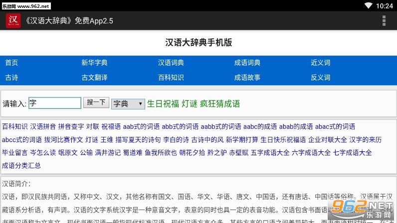Open 反义词 navigation item
397x223 pixels.
(320, 78)
